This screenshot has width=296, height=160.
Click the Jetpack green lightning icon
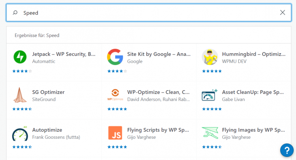pyautogui.click(x=20, y=57)
